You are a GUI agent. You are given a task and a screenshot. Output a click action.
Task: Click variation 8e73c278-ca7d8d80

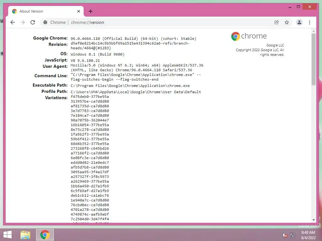90,130
